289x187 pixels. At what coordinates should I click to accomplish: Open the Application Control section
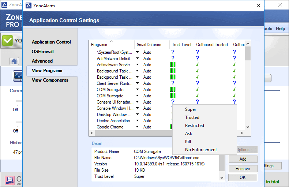coord(51,42)
